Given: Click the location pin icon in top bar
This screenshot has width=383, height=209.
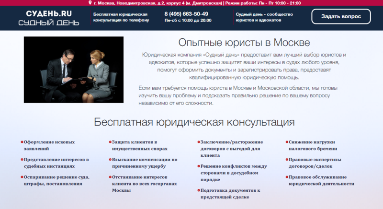Looking at the screenshot, I should [x=90, y=3].
